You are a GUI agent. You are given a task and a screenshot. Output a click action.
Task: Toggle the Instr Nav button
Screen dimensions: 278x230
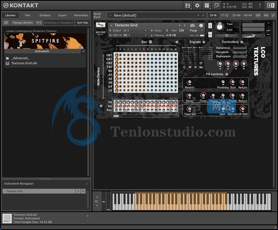click(83, 23)
